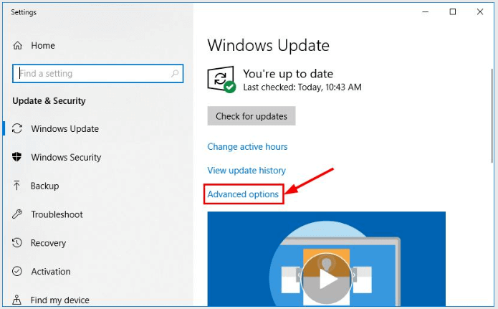This screenshot has width=498, height=309.
Task: Click the You're up to date text
Action: [288, 74]
